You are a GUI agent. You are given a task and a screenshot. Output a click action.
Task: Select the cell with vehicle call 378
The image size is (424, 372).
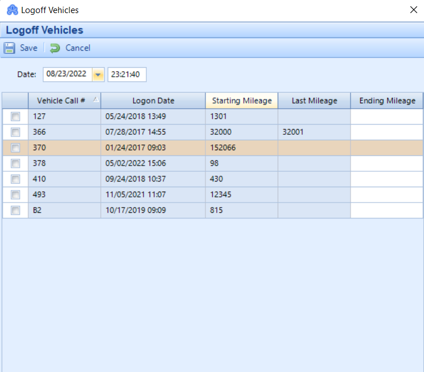(64, 164)
